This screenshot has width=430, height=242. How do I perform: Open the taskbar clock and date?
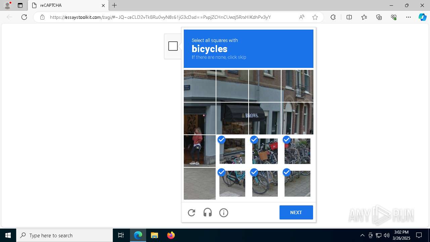click(401, 235)
